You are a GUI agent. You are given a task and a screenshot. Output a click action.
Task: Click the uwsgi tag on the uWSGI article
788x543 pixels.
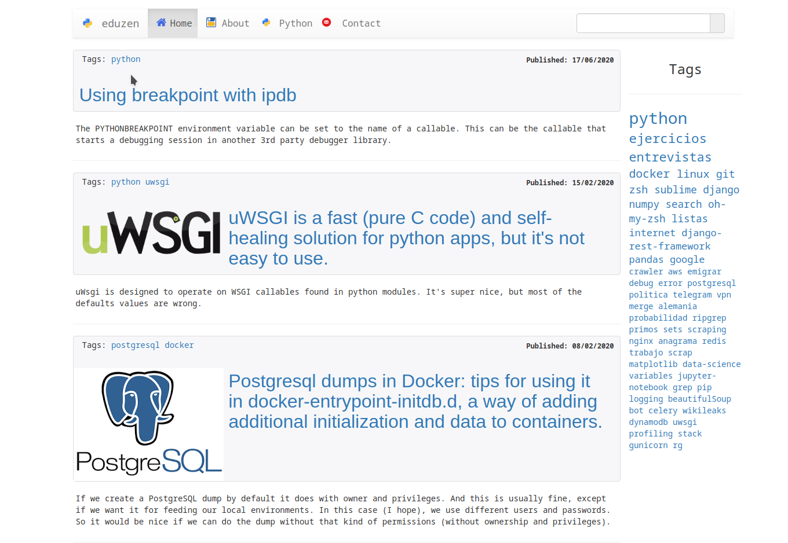point(157,181)
